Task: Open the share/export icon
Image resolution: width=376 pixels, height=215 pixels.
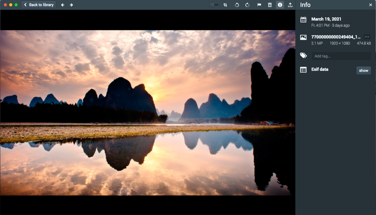Action: point(290,5)
